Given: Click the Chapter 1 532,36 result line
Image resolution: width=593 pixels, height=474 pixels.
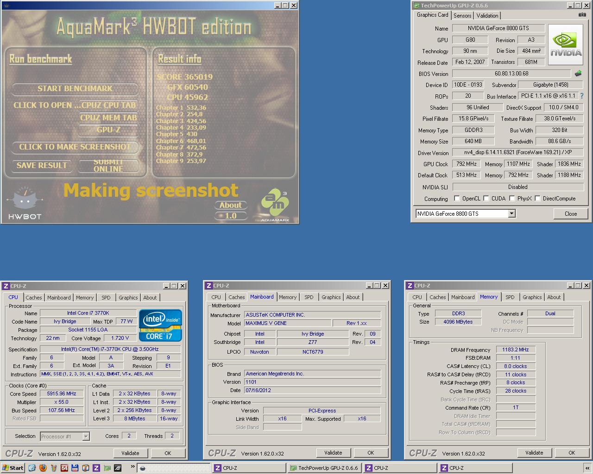Looking at the screenshot, I should 181,107.
